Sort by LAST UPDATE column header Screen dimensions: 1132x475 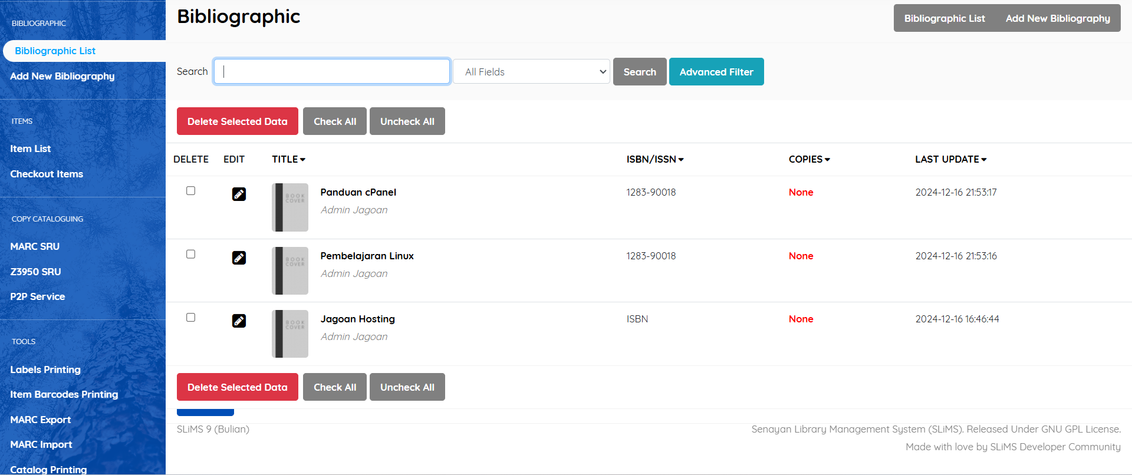[950, 159]
